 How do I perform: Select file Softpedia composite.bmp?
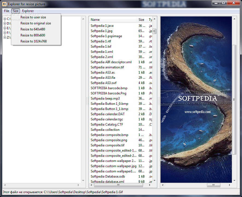tap(109, 135)
